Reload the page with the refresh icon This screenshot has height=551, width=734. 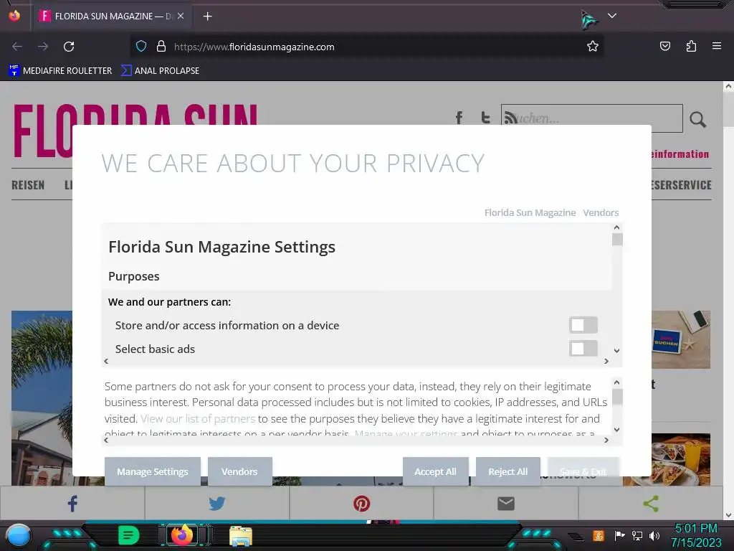[x=69, y=47]
